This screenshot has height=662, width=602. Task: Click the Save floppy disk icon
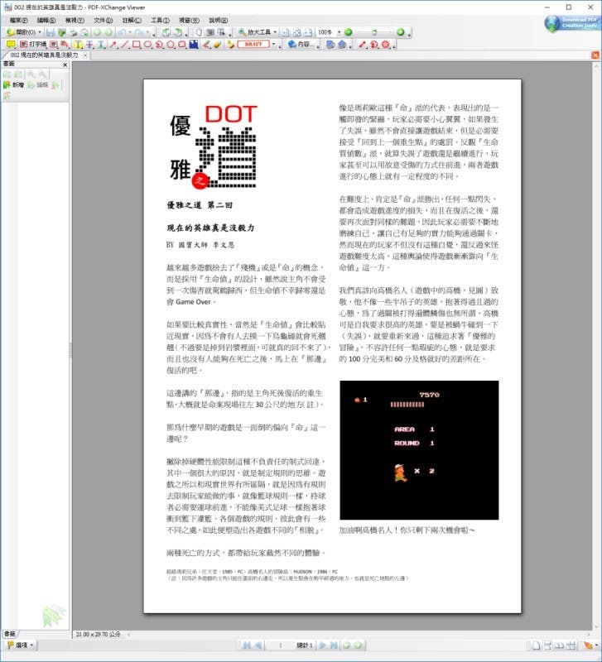(x=51, y=32)
